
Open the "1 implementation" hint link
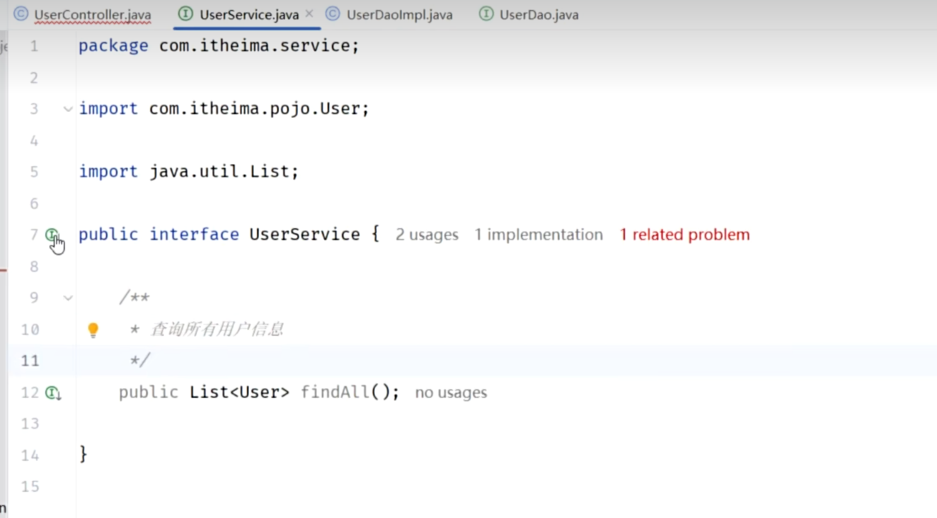(538, 235)
